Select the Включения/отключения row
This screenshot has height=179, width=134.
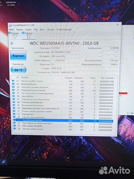coord(63,106)
